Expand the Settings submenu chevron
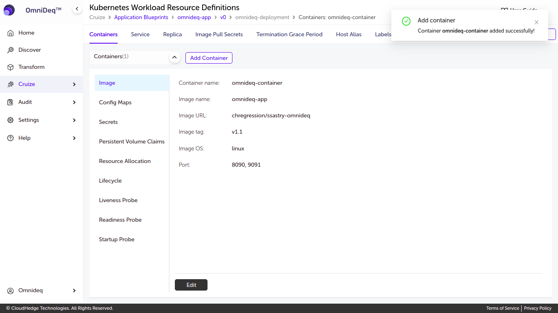Image resolution: width=558 pixels, height=313 pixels. [x=74, y=120]
